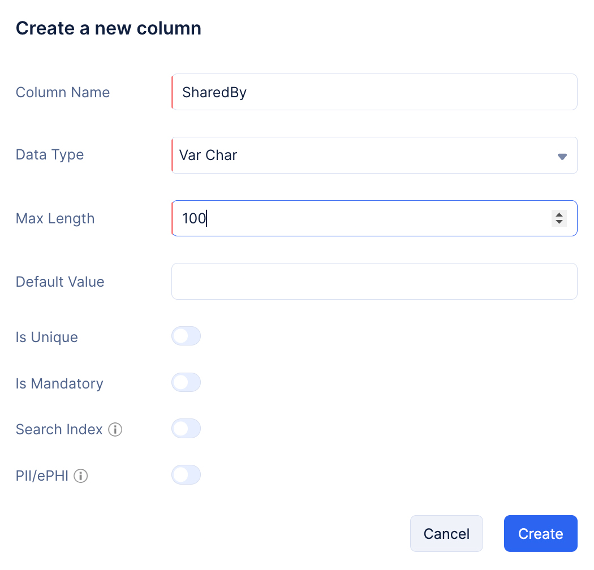The width and height of the screenshot is (594, 570).
Task: Click the blue Create button
Action: coord(540,533)
